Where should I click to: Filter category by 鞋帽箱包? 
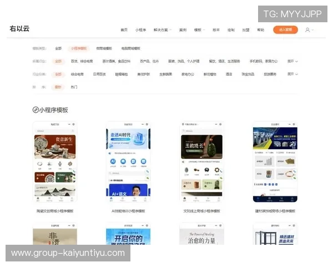coord(121,75)
